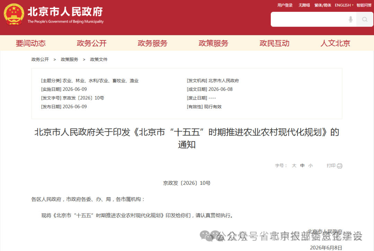The width and height of the screenshot is (374, 251).
Task: Open 用户登录 user login link
Action: pyautogui.click(x=285, y=5)
